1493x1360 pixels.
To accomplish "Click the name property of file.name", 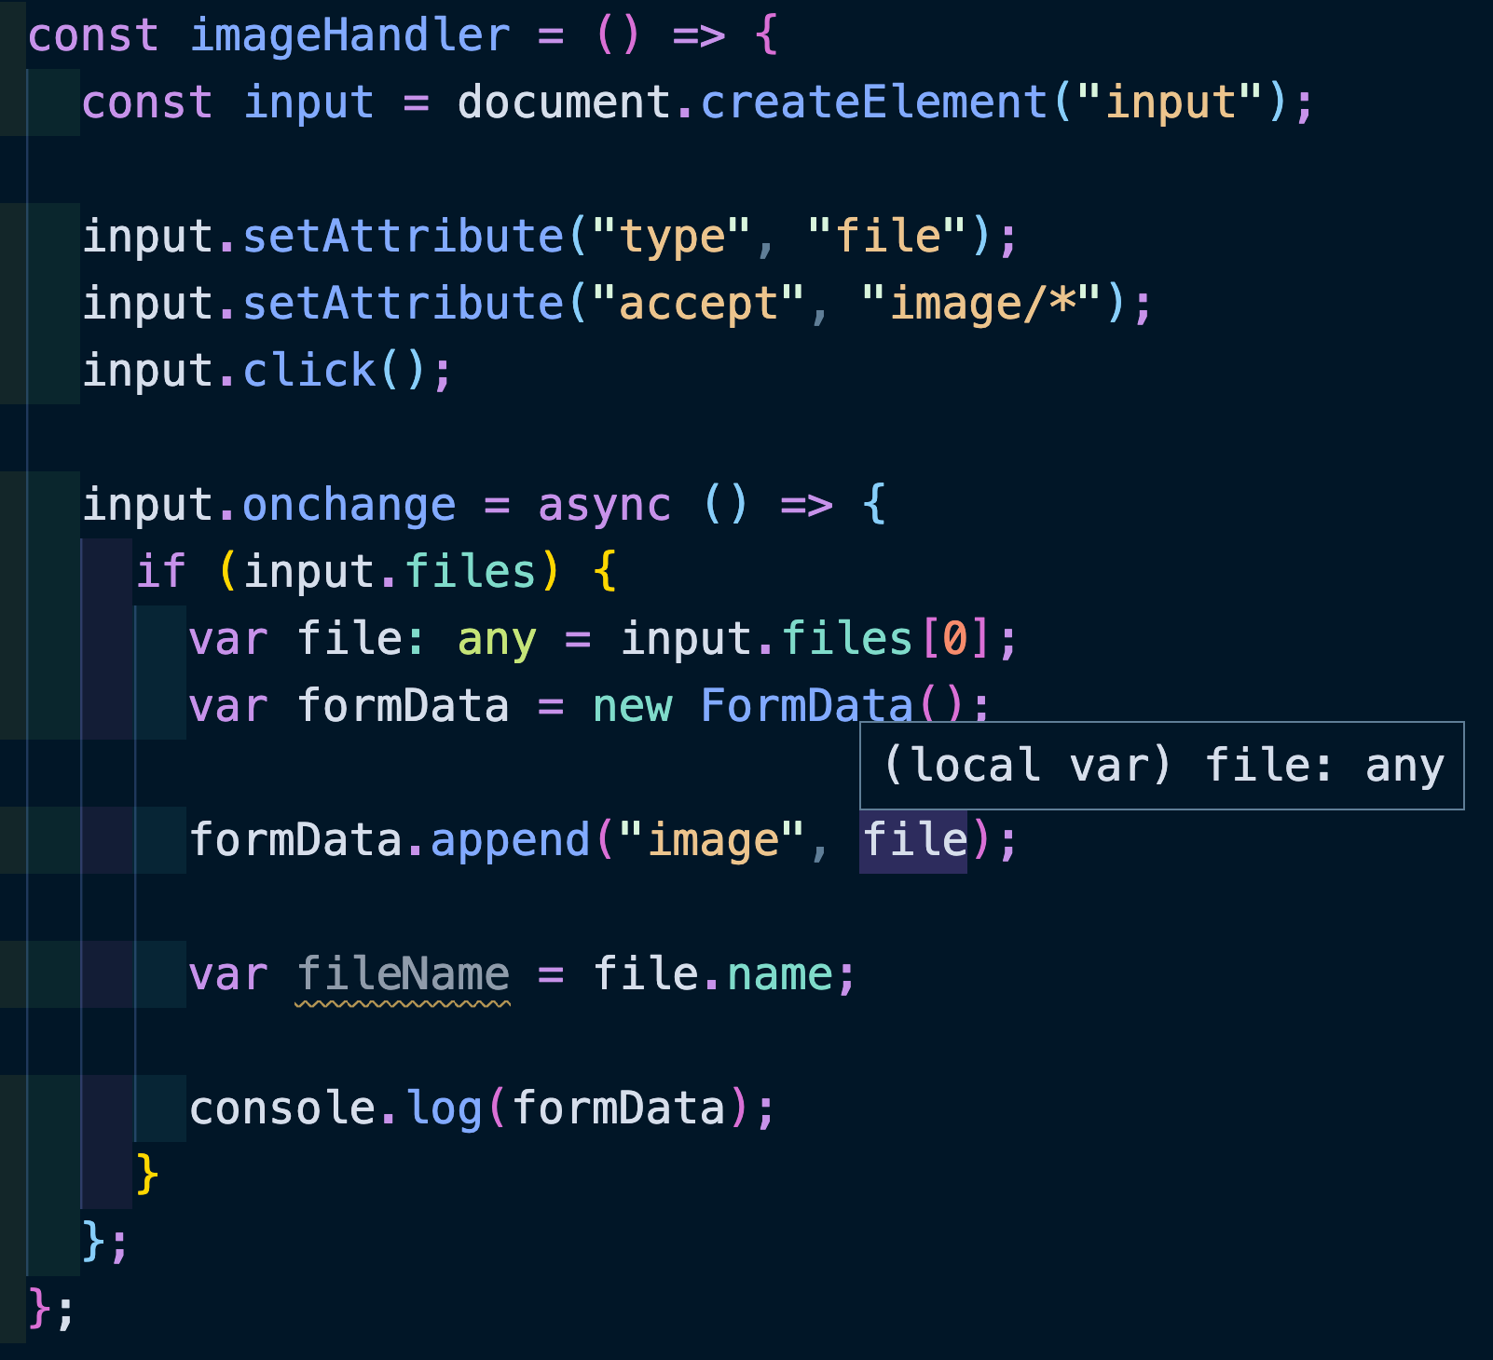I will [779, 974].
